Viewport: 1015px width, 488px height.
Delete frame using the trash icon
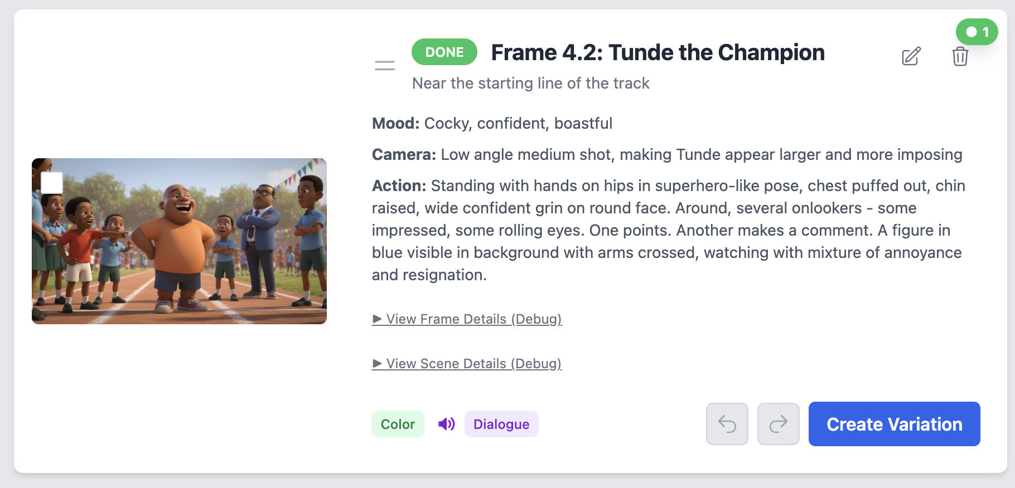(x=960, y=56)
